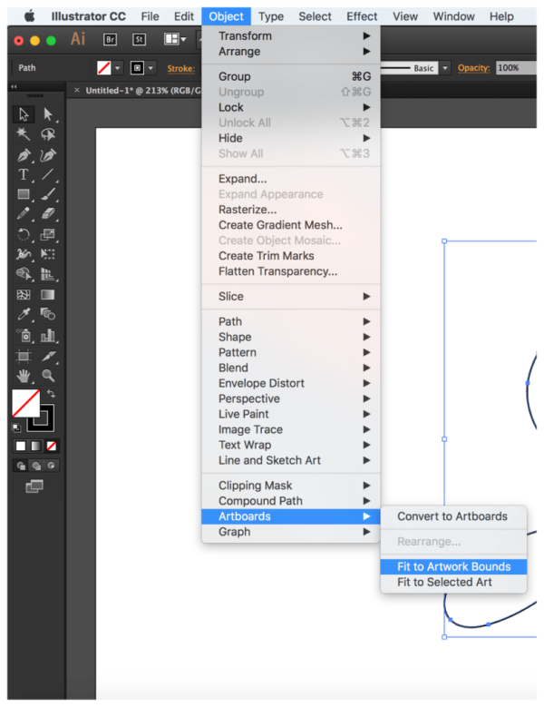Select the Zoom tool
Screen dimensions: 544x707
click(x=48, y=376)
